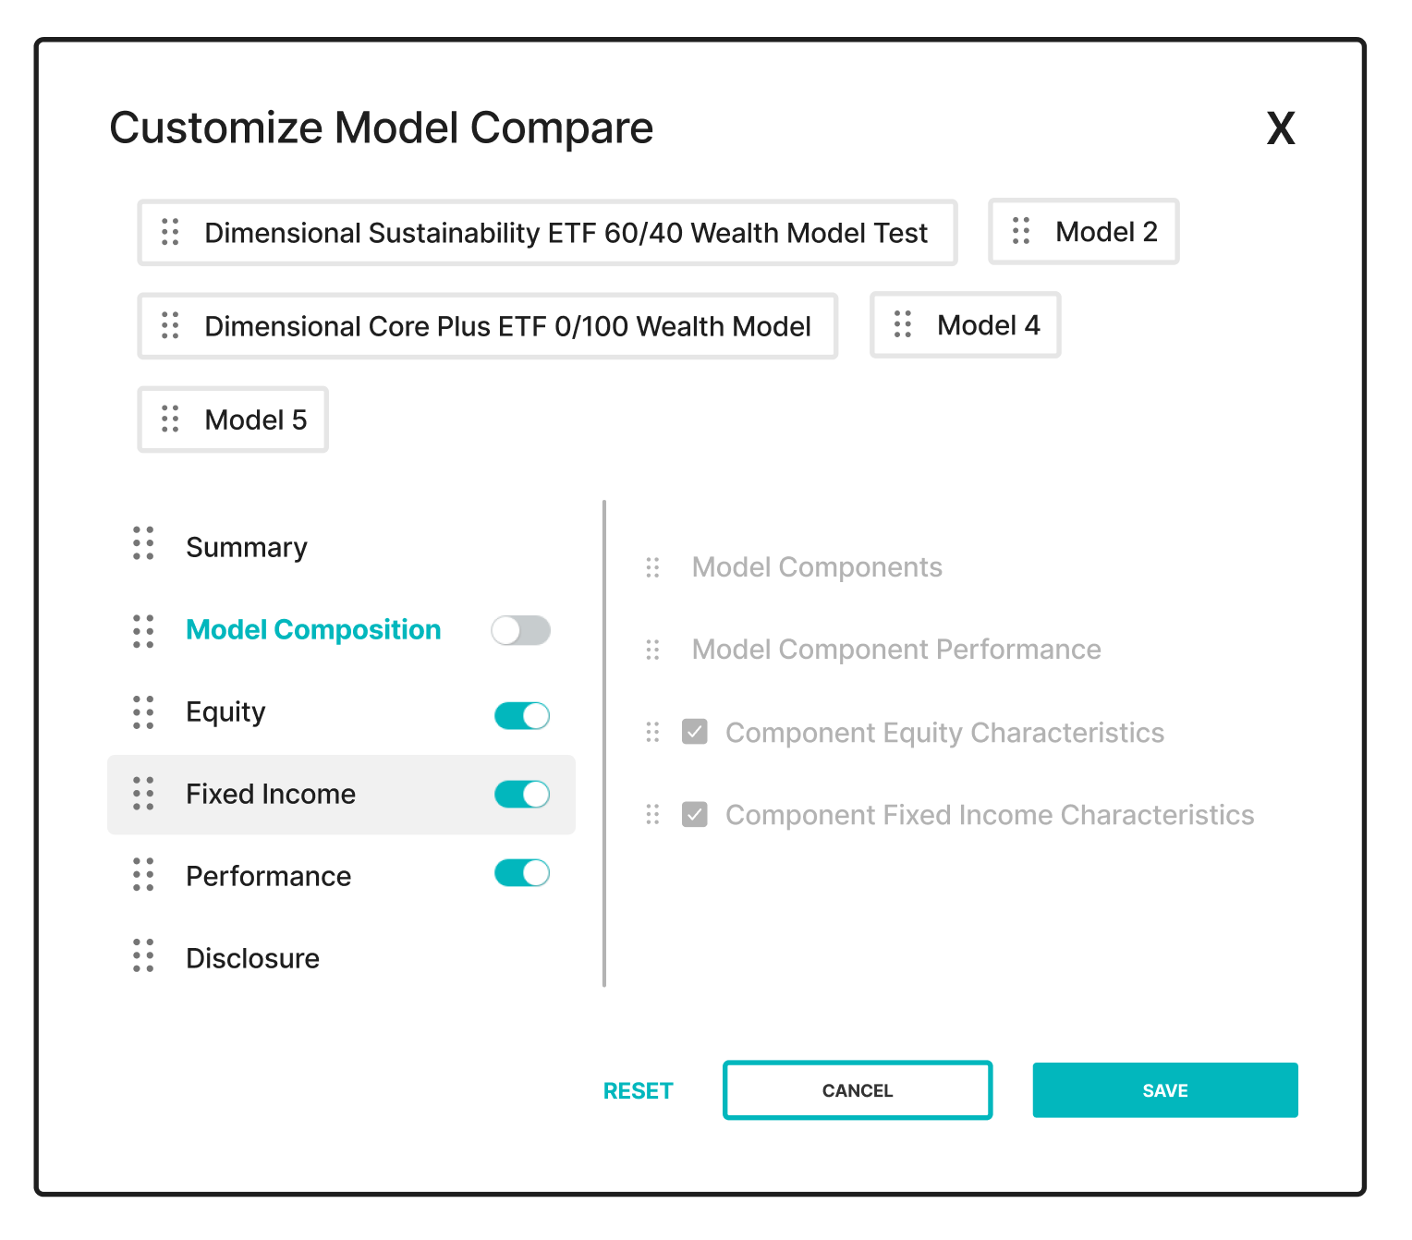Click drag handle for Dimensional Sustainability ETF model
The width and height of the screenshot is (1412, 1240).
(x=170, y=232)
